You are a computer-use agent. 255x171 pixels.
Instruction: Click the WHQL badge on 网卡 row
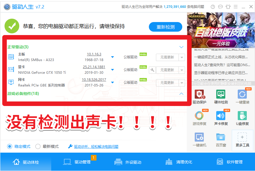click(143, 80)
